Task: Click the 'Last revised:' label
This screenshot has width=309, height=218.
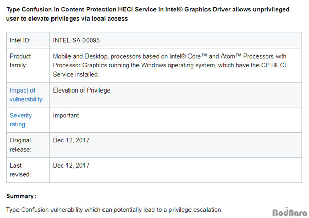Action: point(20,170)
